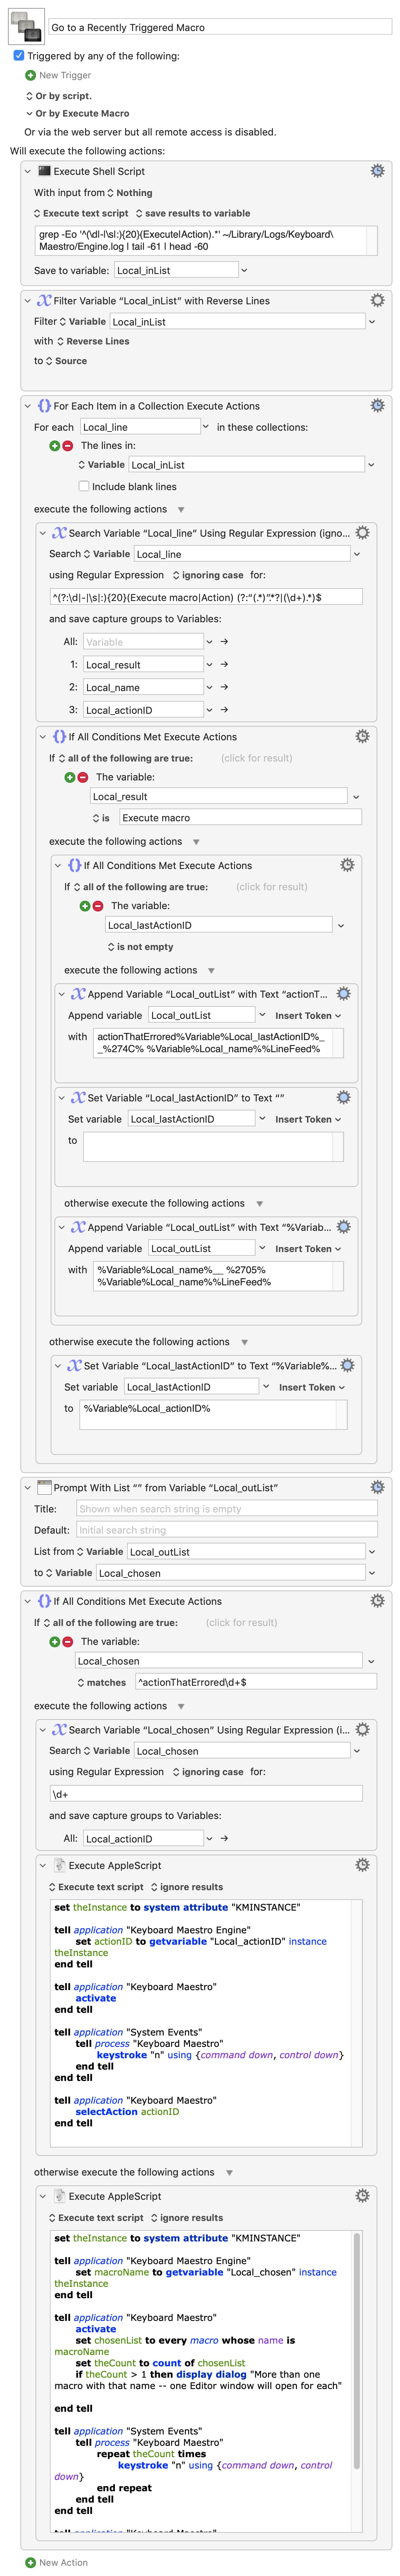Click the "^actionThatErrored\d+$" match field
This screenshot has width=400, height=2576.
256,1682
